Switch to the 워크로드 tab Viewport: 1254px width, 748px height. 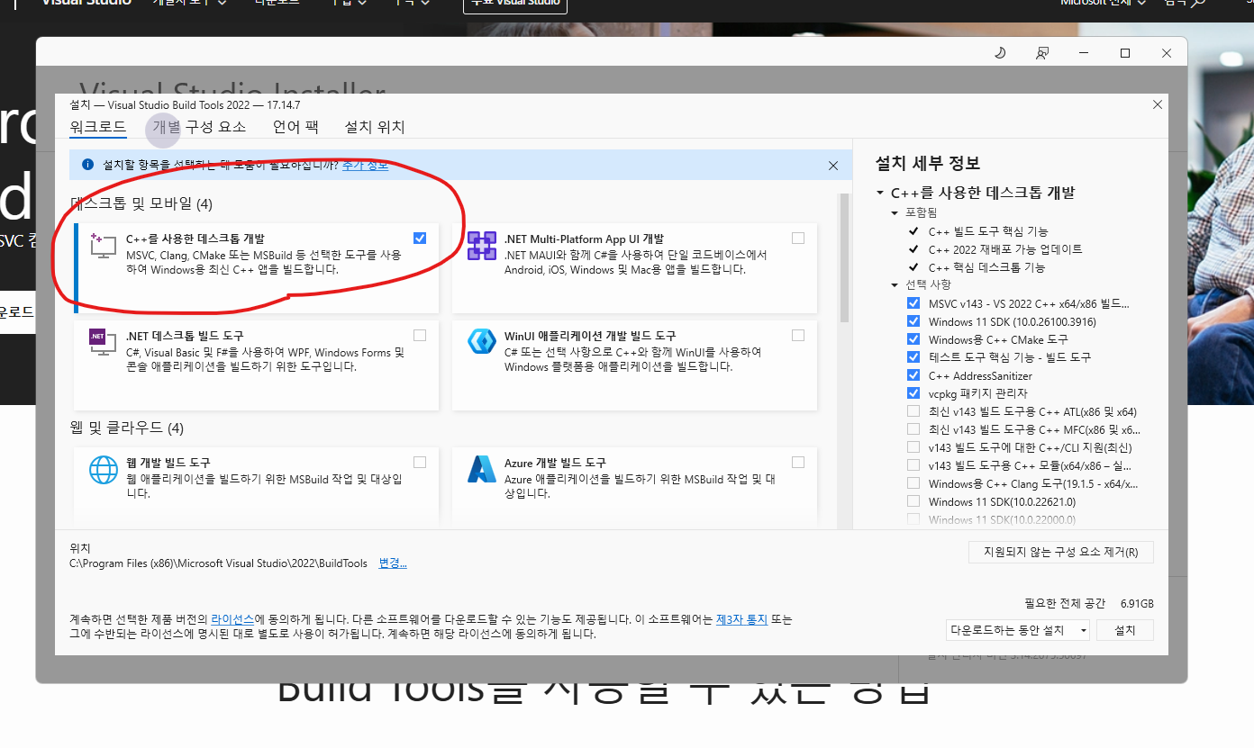click(x=98, y=127)
